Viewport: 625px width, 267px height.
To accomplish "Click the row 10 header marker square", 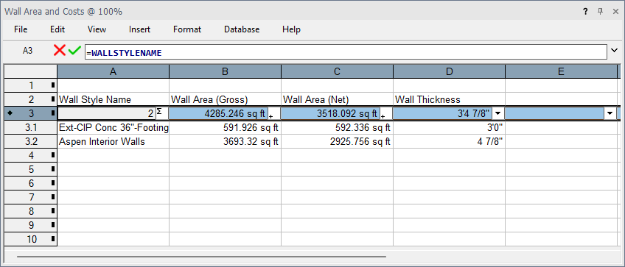I will (53, 239).
